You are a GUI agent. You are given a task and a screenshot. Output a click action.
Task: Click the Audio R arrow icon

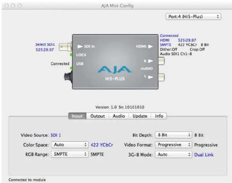click(150, 61)
